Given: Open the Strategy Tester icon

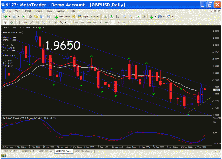Looking at the screenshot, I should [x=49, y=17].
